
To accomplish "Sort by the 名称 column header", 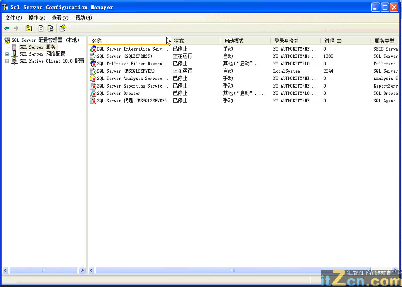I will coord(129,41).
